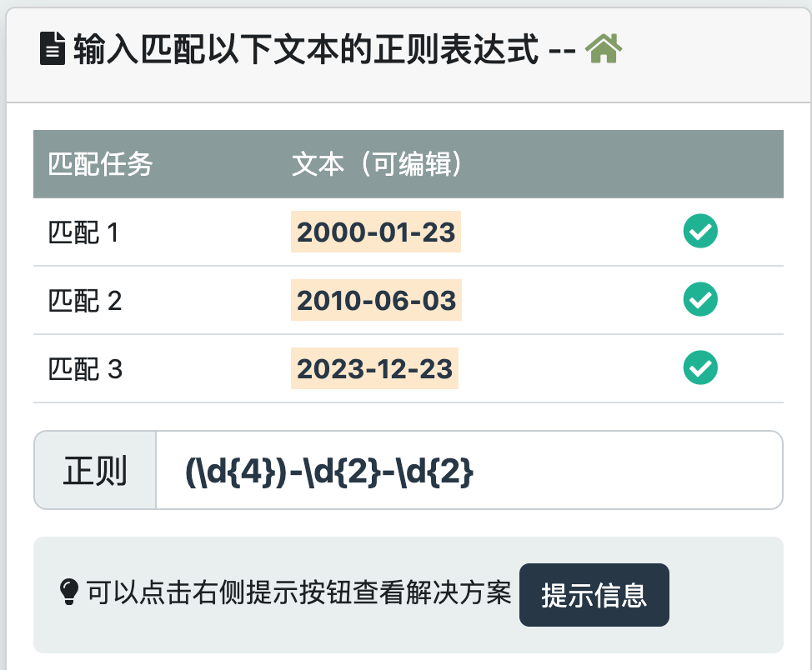The height and width of the screenshot is (670, 812).
Task: Click green checkmark for 匹配 1
Action: pyautogui.click(x=700, y=232)
